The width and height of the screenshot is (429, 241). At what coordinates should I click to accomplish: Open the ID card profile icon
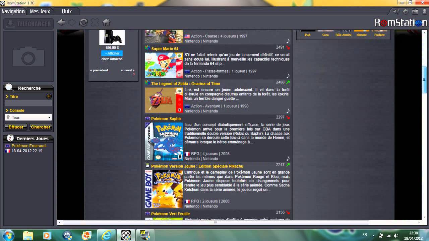coord(415,11)
